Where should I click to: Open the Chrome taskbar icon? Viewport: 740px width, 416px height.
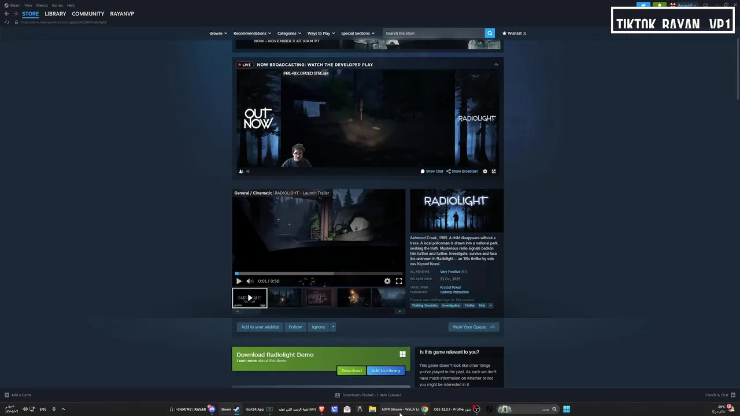click(x=424, y=409)
